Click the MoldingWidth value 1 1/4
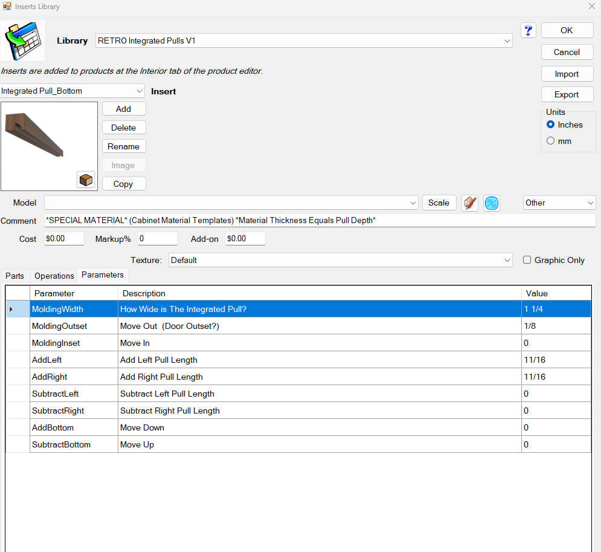The height and width of the screenshot is (552, 601). click(556, 309)
